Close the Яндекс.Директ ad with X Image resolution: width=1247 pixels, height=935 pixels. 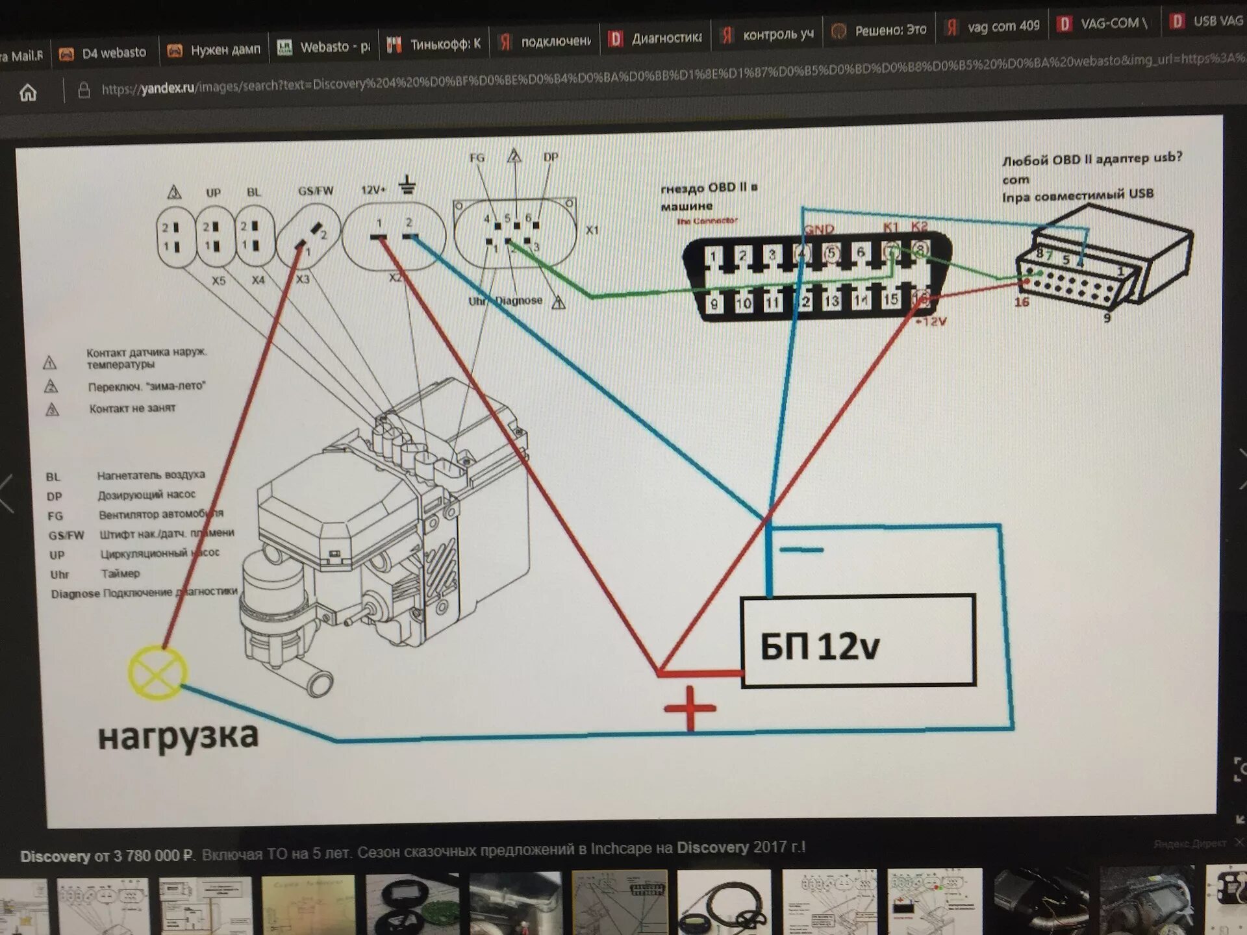click(x=1239, y=842)
